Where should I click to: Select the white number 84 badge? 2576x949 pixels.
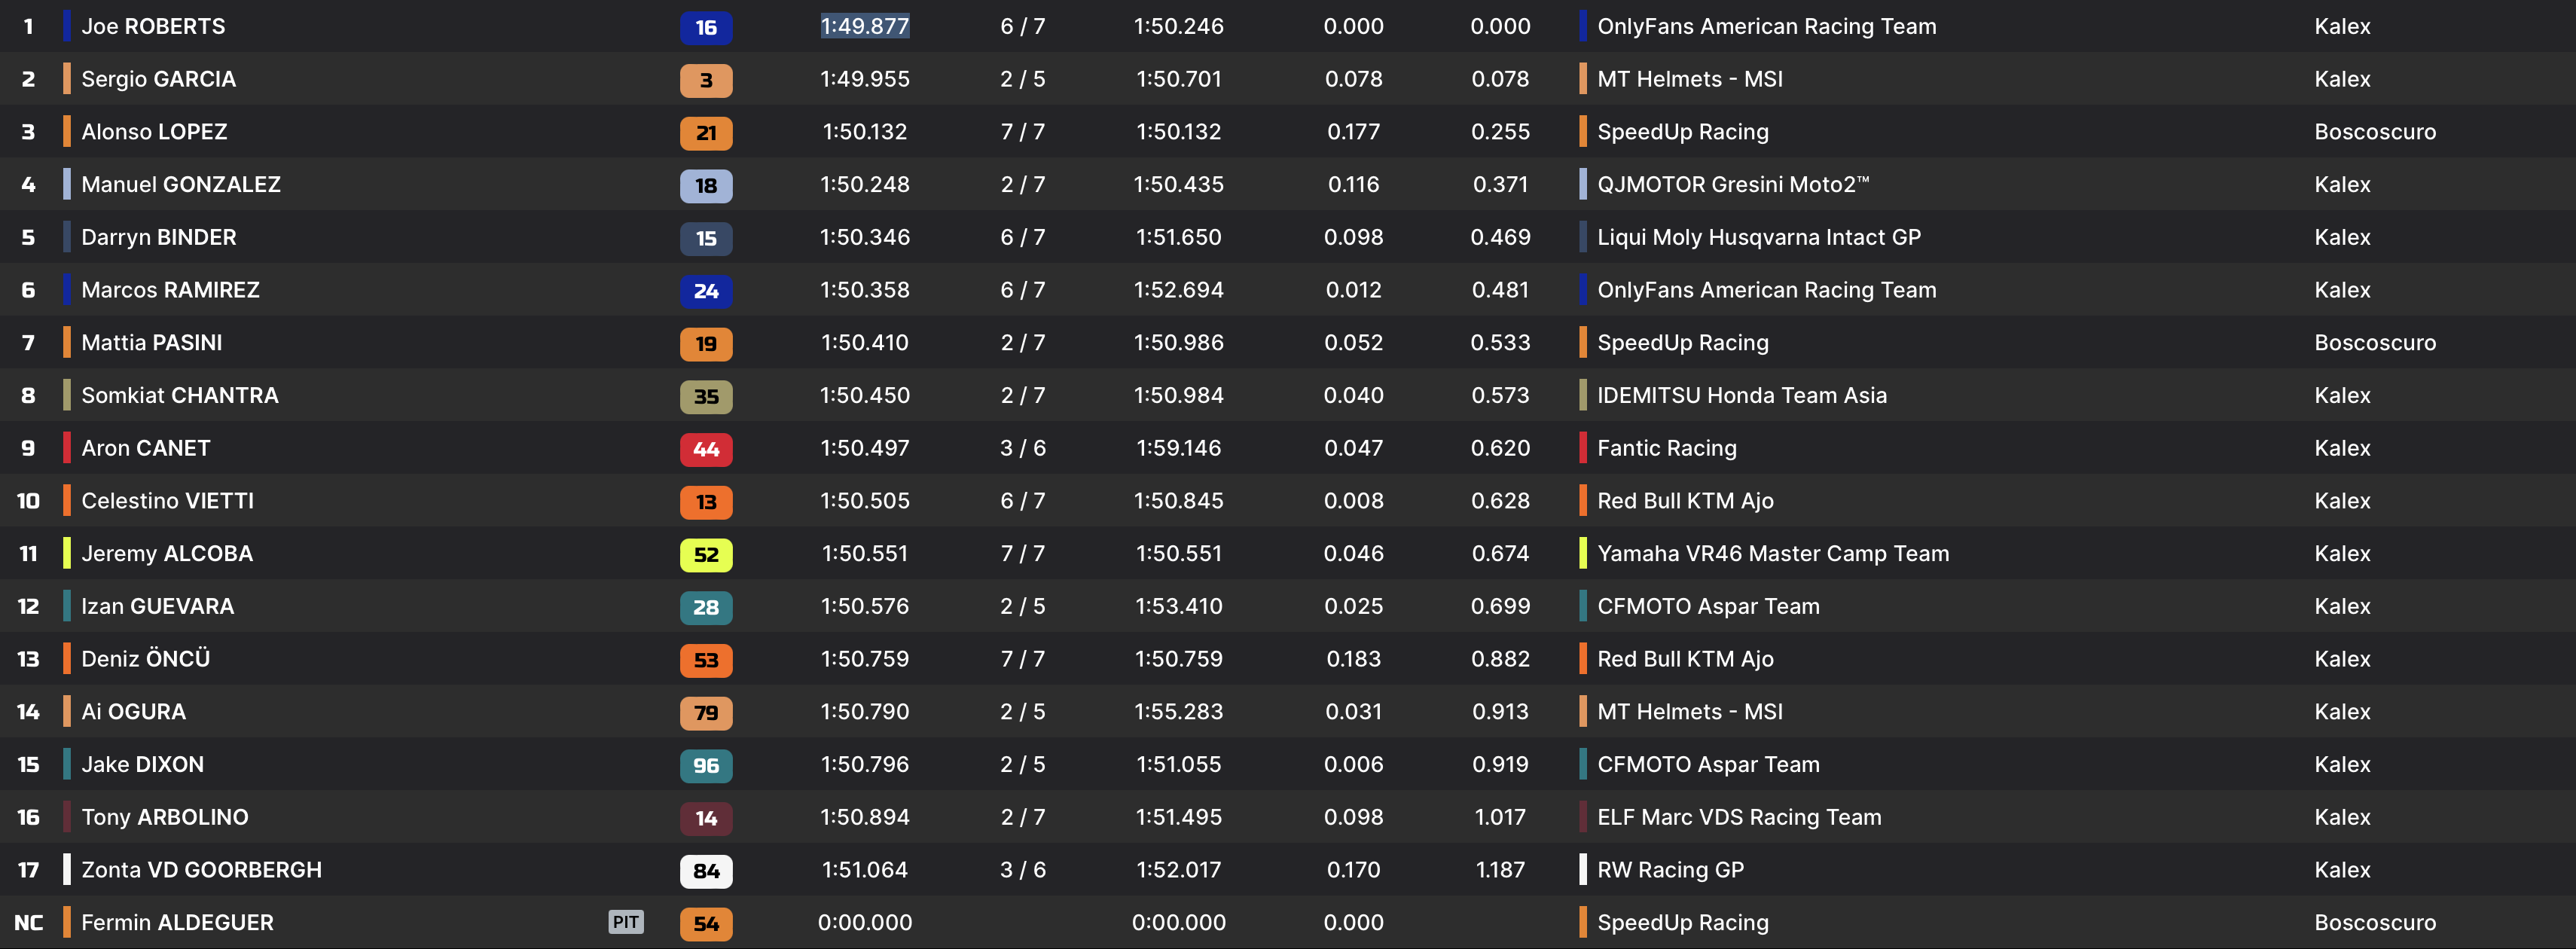[x=706, y=871]
